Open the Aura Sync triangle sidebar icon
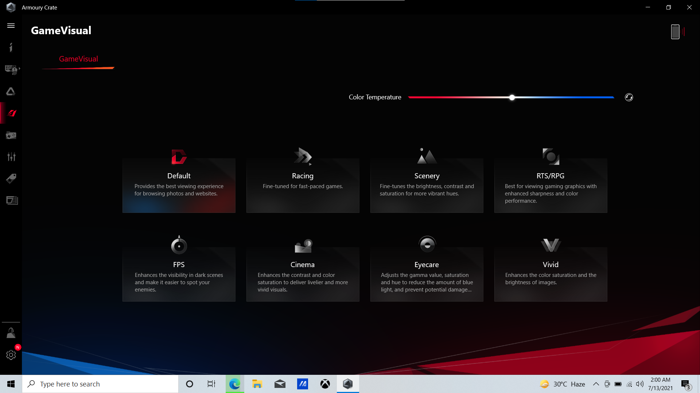This screenshot has width=700, height=393. coord(11,91)
